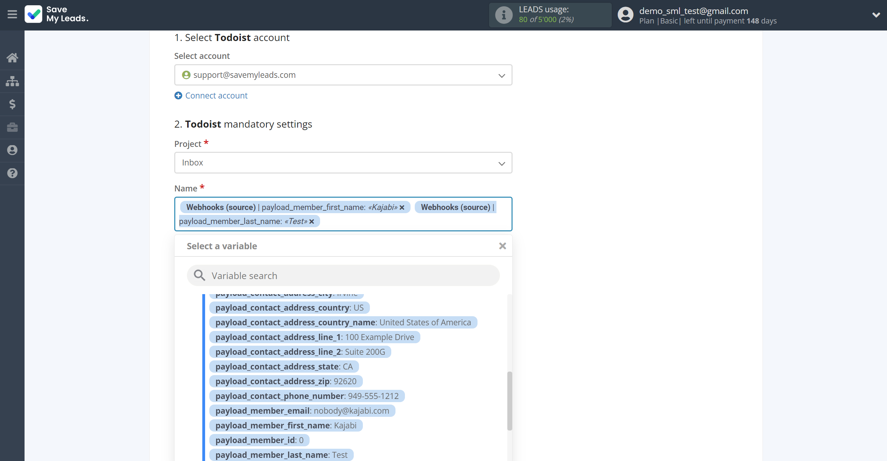Select payload_contact_address_zip variable
Viewport: 887px width, 461px height.
[x=286, y=381]
